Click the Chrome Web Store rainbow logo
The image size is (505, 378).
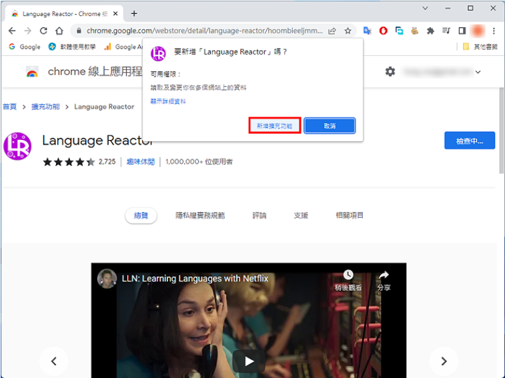coord(32,72)
